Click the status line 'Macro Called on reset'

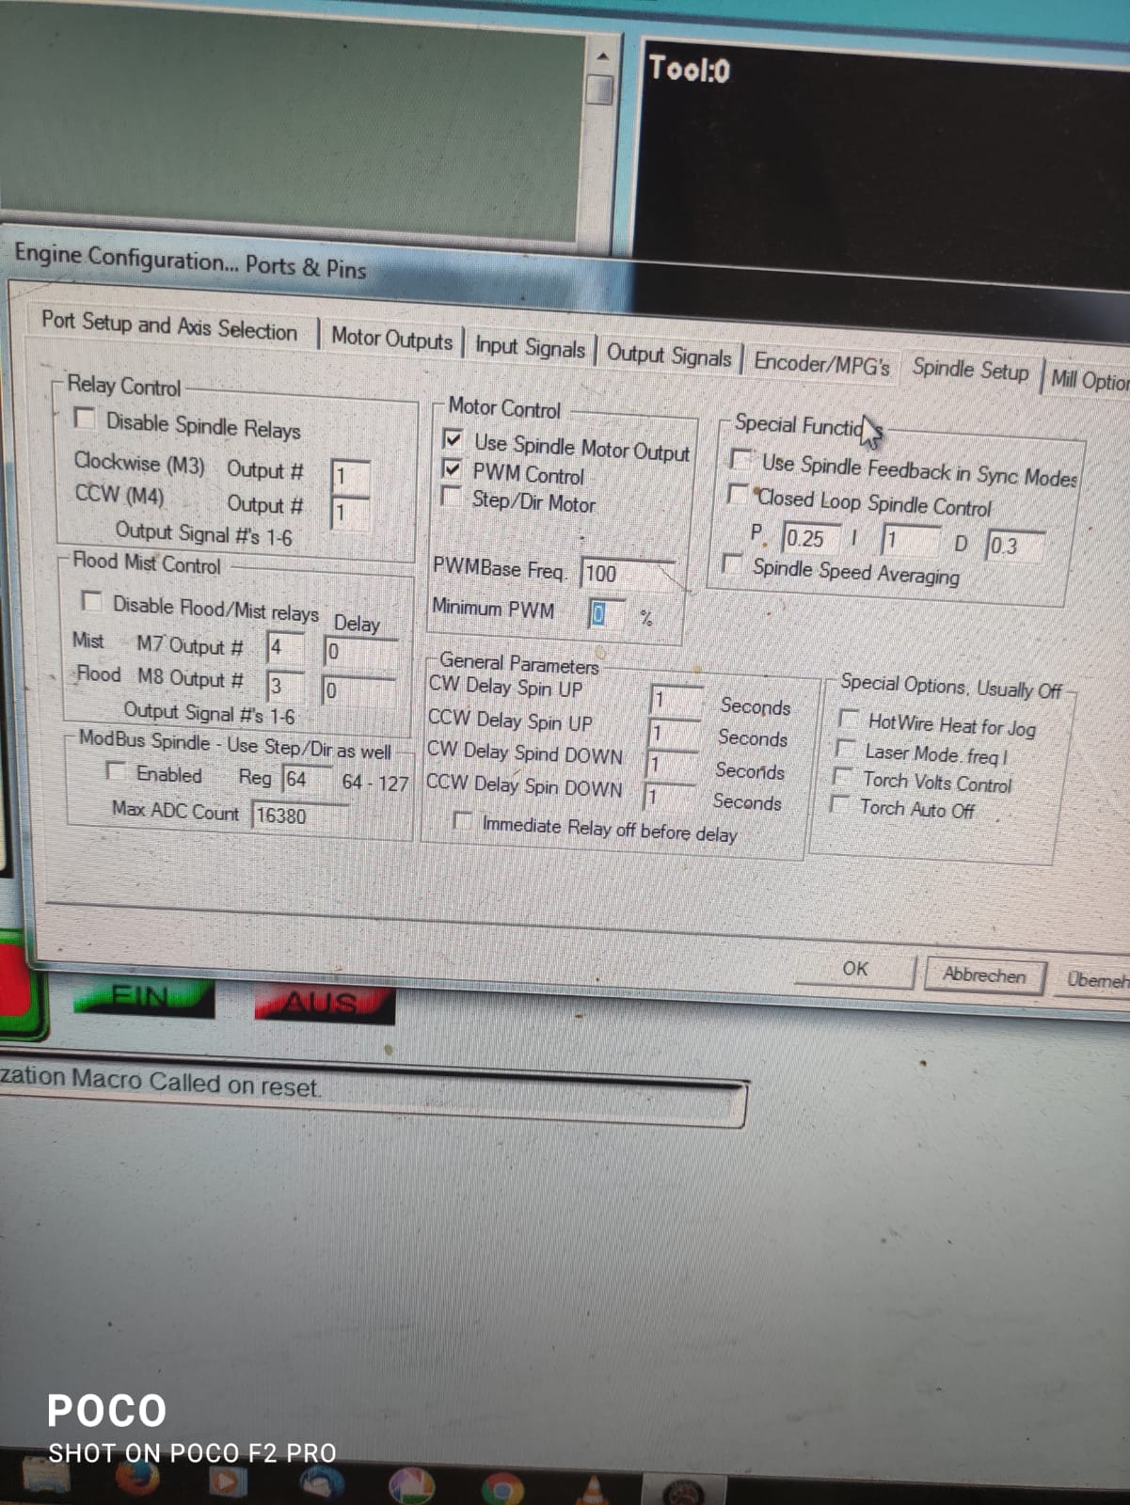click(196, 1083)
